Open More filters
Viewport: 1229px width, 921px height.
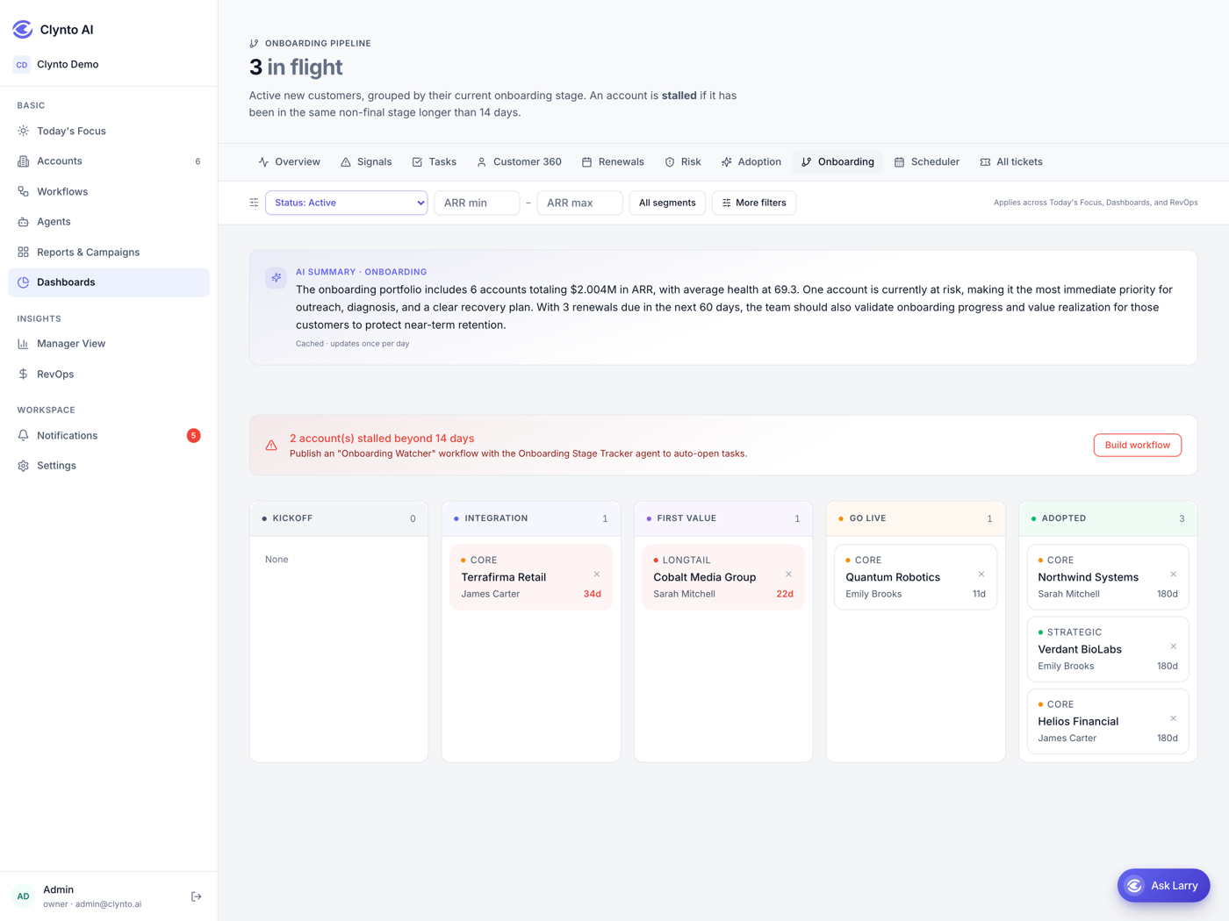[x=754, y=203]
